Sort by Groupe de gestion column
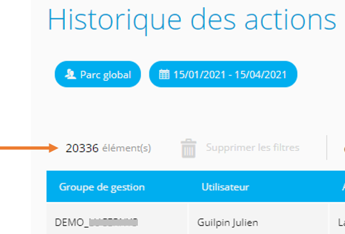Viewport: 345px width, 234px height. (102, 187)
